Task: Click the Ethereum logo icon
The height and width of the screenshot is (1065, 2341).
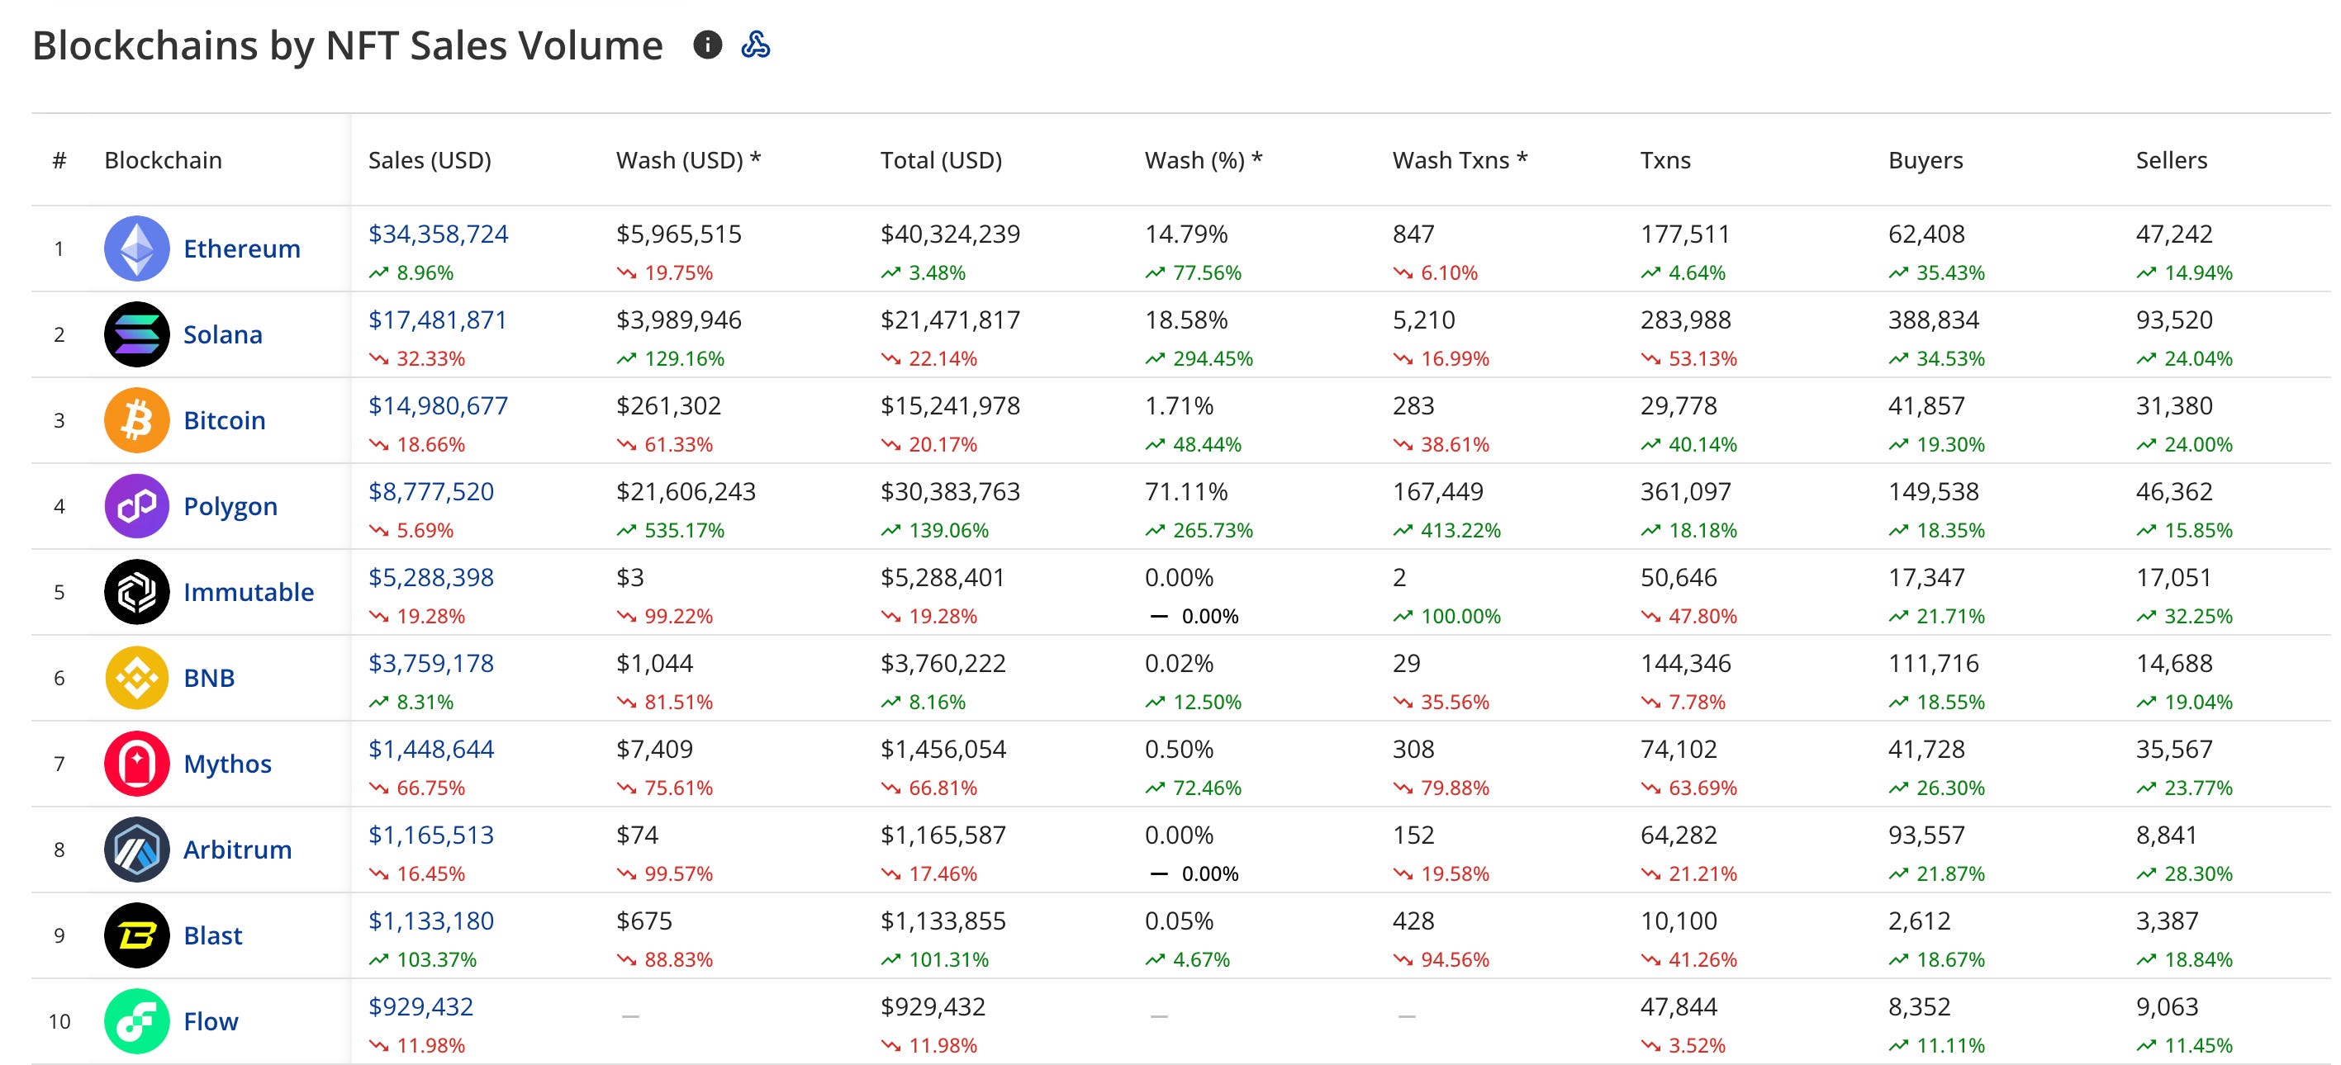Action: click(136, 248)
